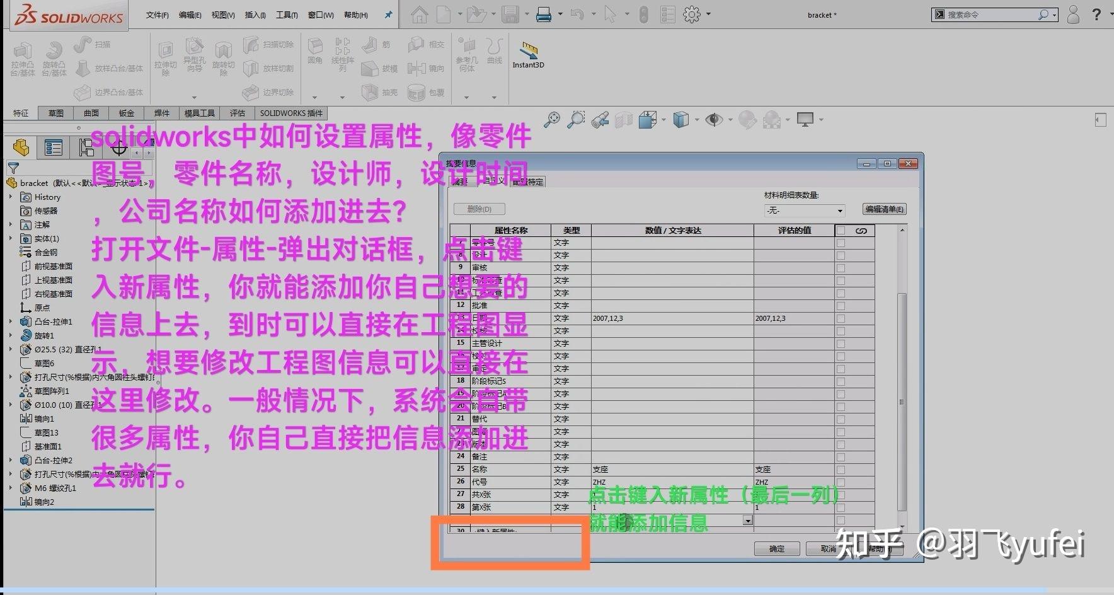Switch to the 草图 ribbon tab

click(56, 113)
